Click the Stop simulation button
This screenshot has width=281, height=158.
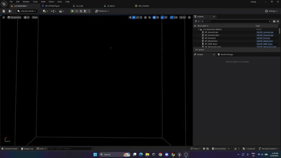(x=81, y=11)
